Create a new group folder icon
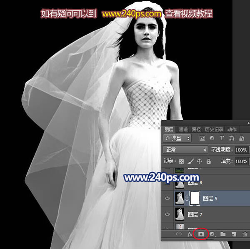Viewport: 250px width, 249px height. (223, 234)
